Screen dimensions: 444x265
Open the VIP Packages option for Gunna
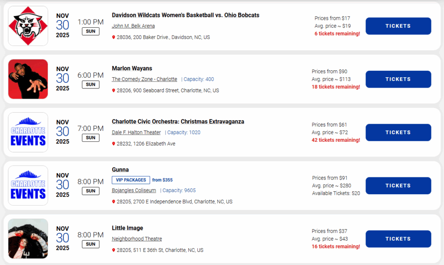pos(131,180)
